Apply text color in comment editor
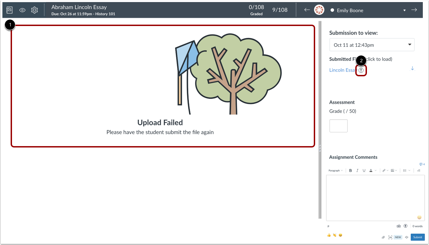 click(371, 170)
